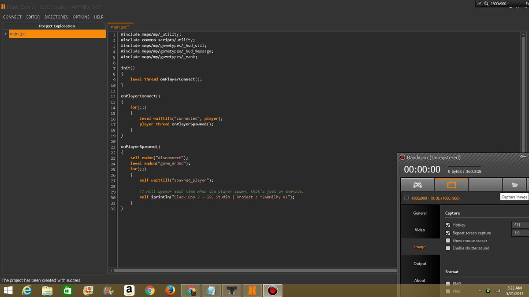
Task: Click the Project Exploration panel header
Action: coord(57,26)
